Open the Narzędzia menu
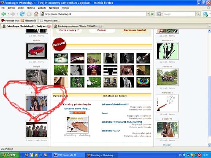The width and height of the screenshot is (211, 158). [54, 8]
